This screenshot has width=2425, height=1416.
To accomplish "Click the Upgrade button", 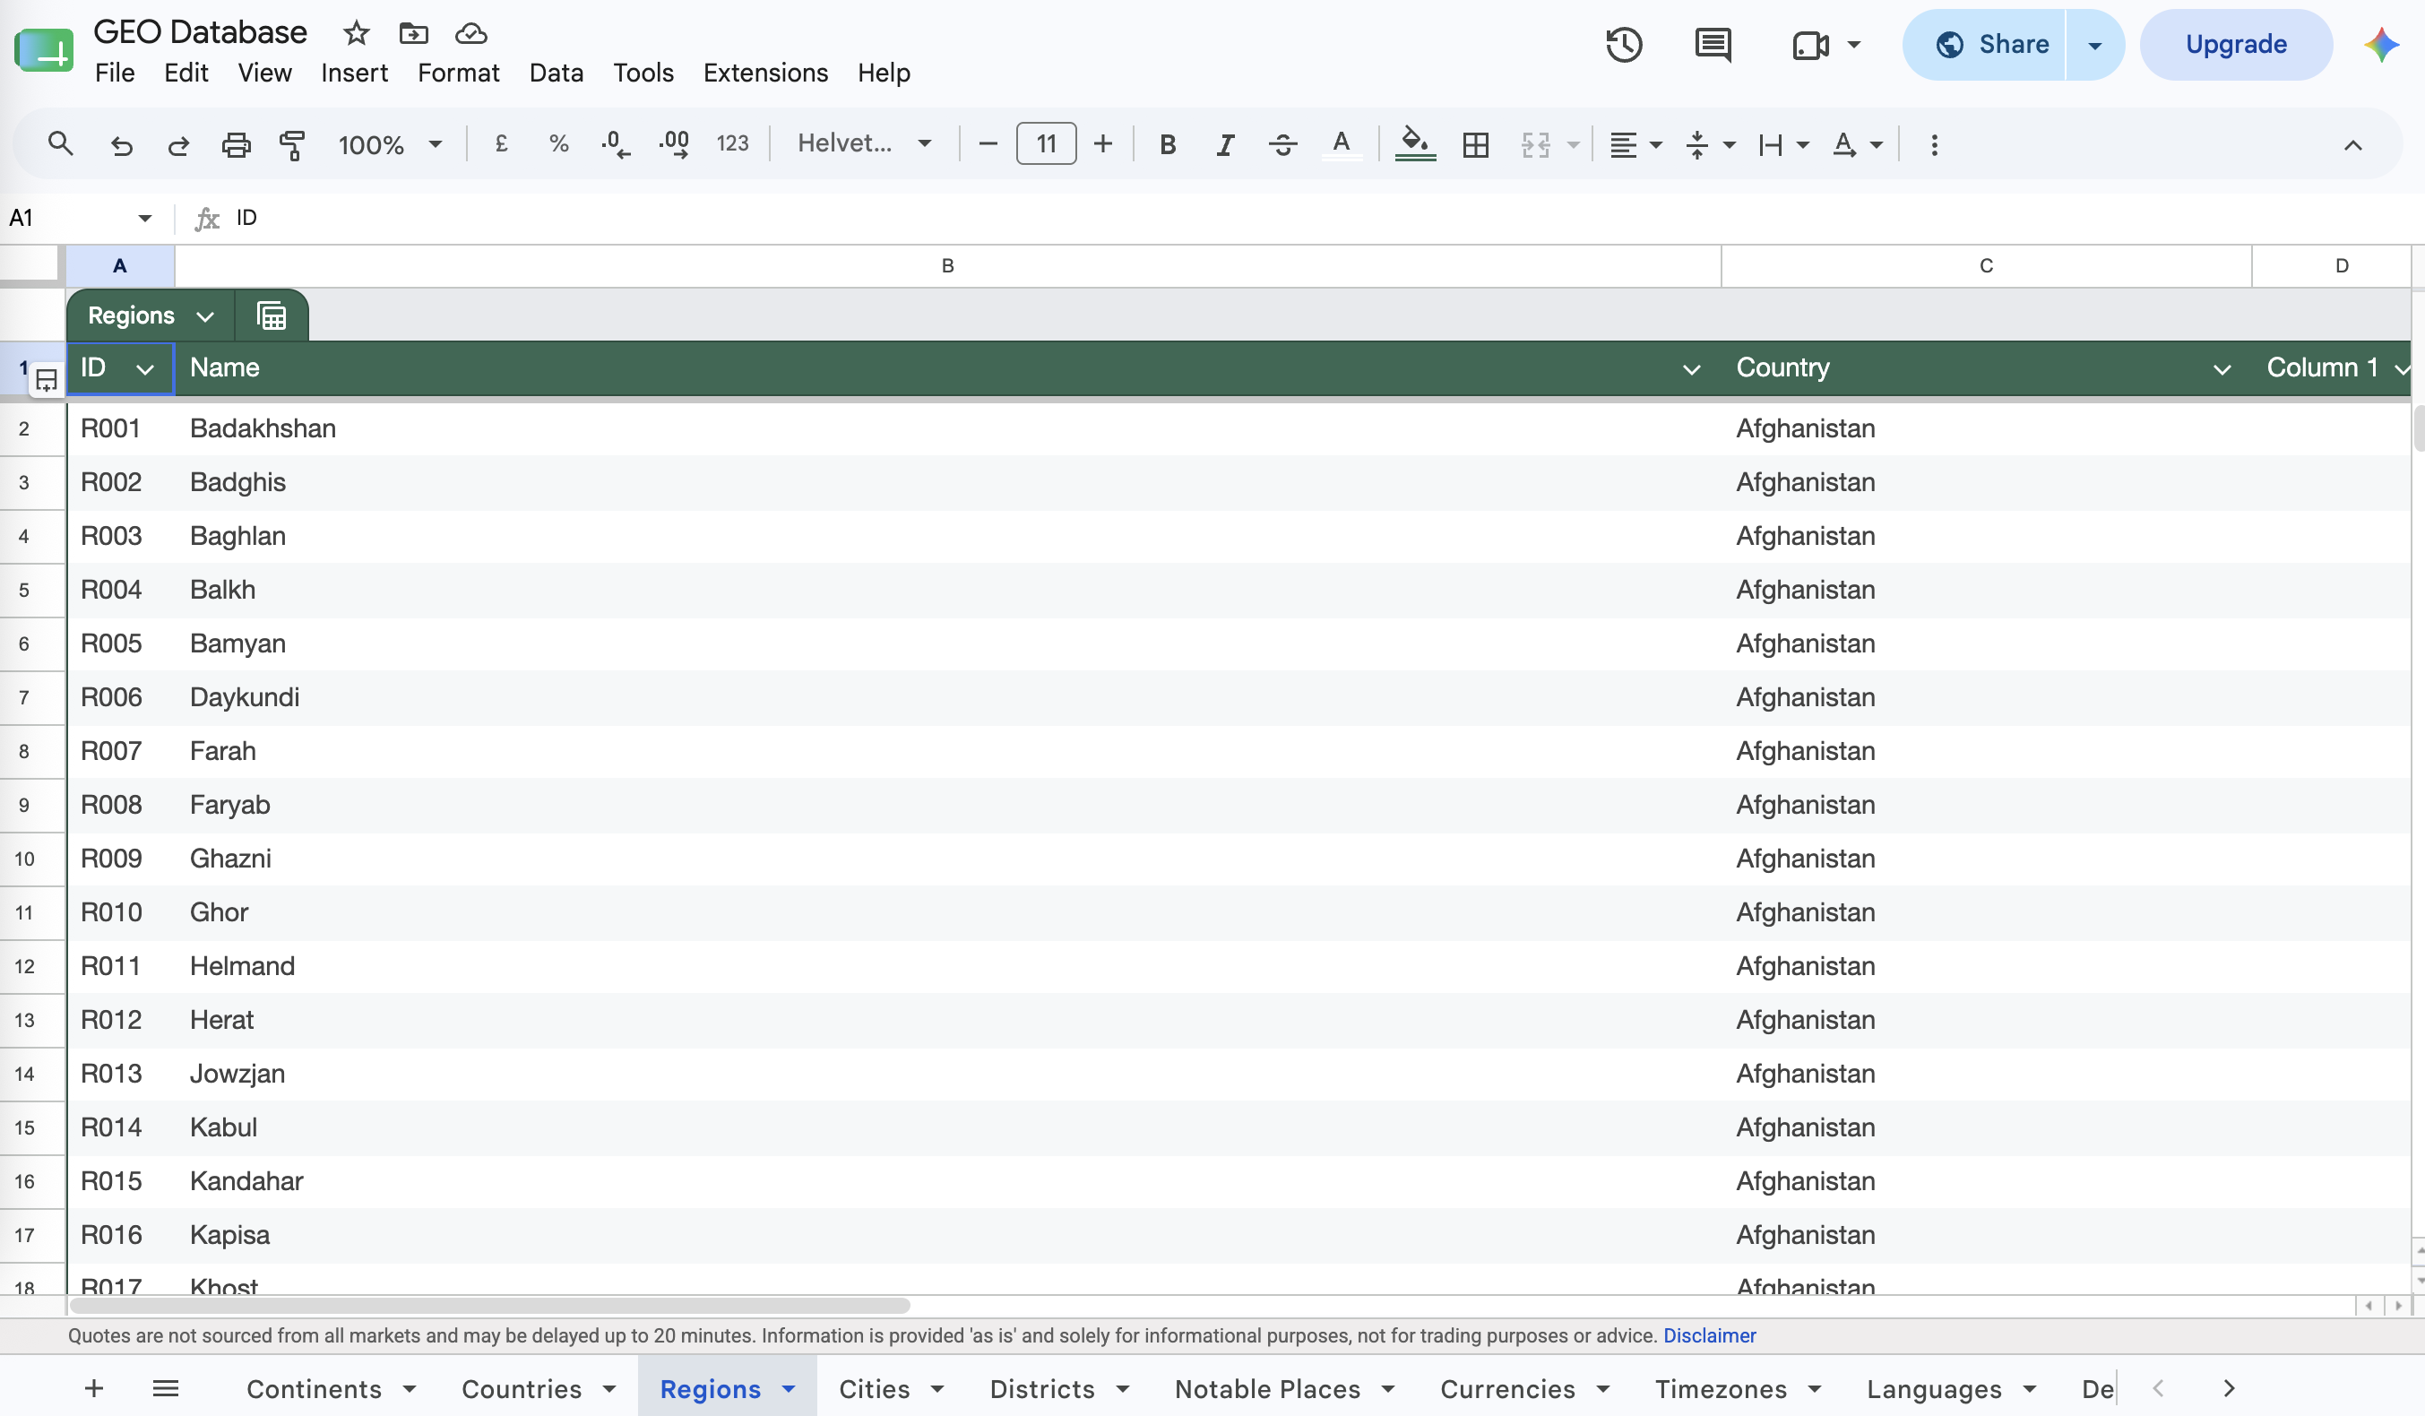I will (2235, 44).
